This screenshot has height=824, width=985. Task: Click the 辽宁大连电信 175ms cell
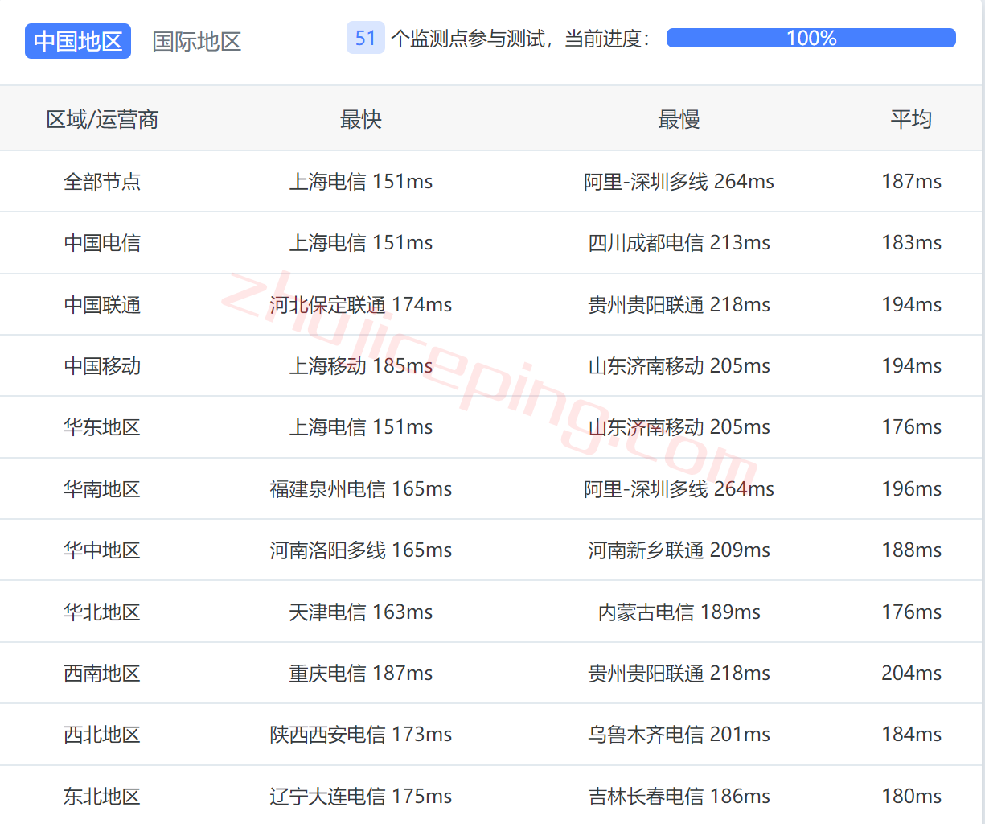[x=361, y=796]
